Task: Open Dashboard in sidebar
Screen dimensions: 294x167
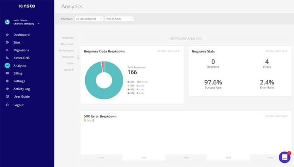Action: 21,35
